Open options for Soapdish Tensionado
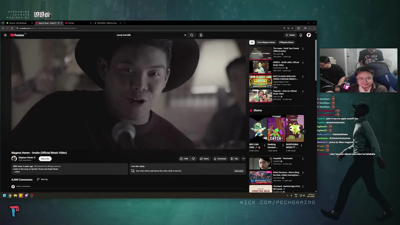The image size is (400, 225). 302,159
